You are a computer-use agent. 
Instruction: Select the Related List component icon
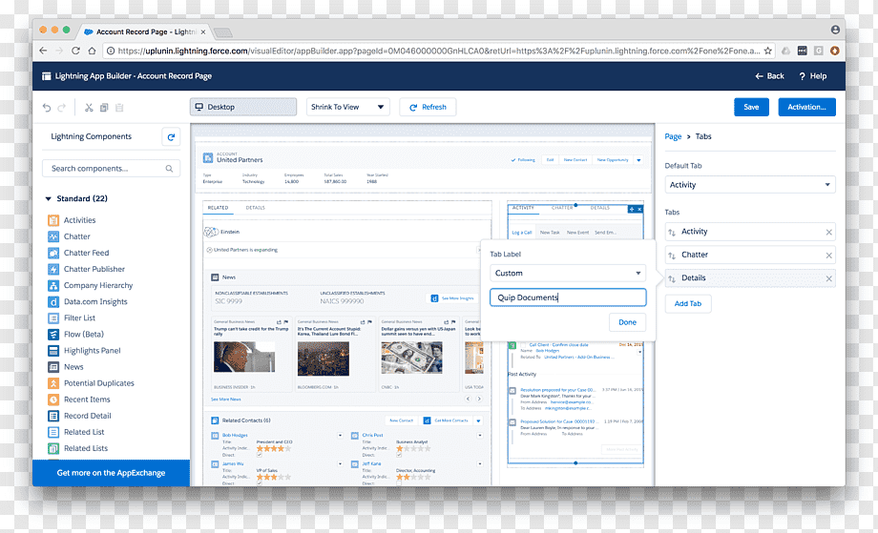(53, 432)
